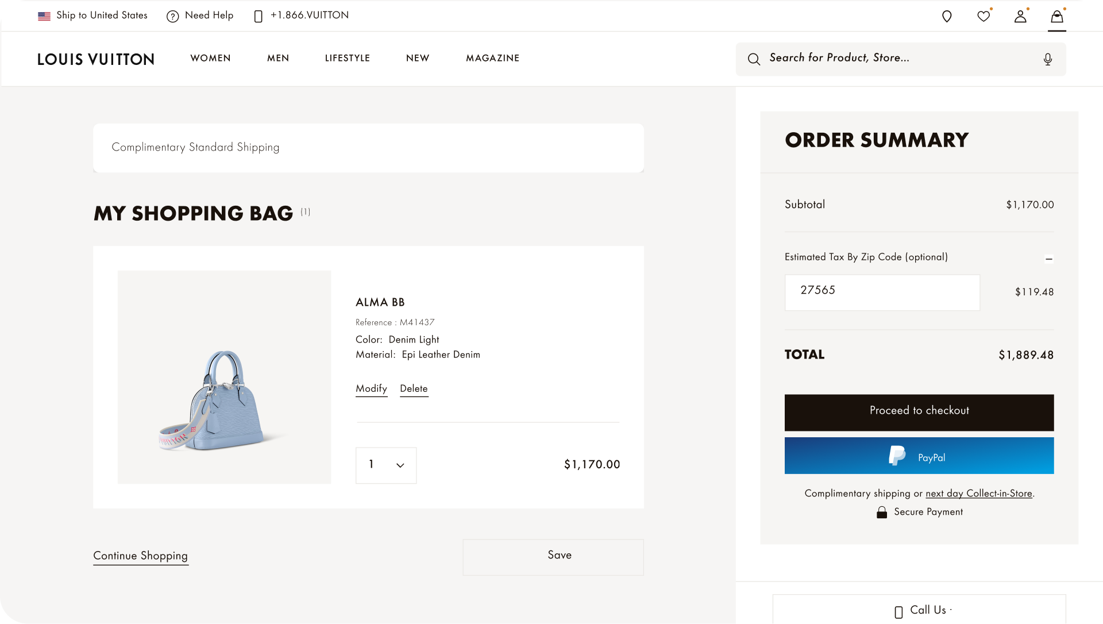Click the magnifying glass search icon
Viewport: 1103px width, 624px height.
pos(754,59)
